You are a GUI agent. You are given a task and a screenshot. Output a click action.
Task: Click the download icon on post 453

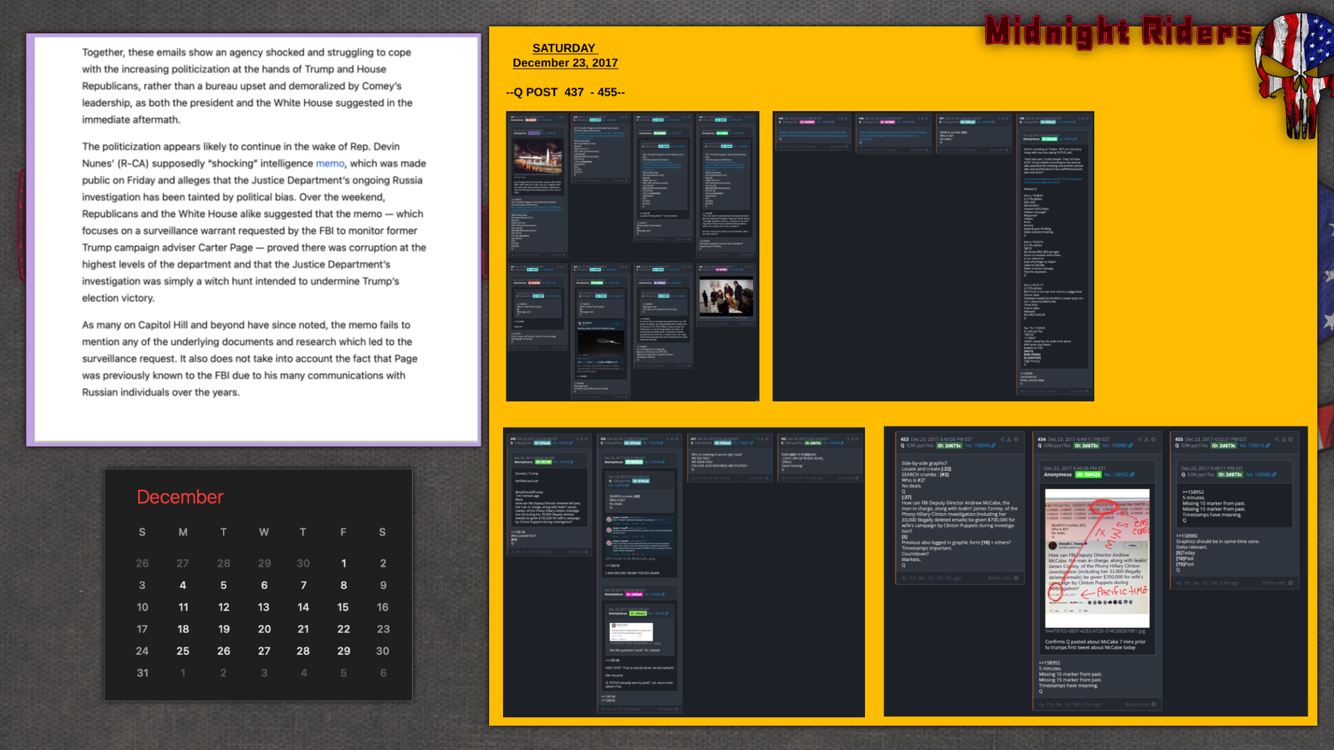[x=1009, y=439]
